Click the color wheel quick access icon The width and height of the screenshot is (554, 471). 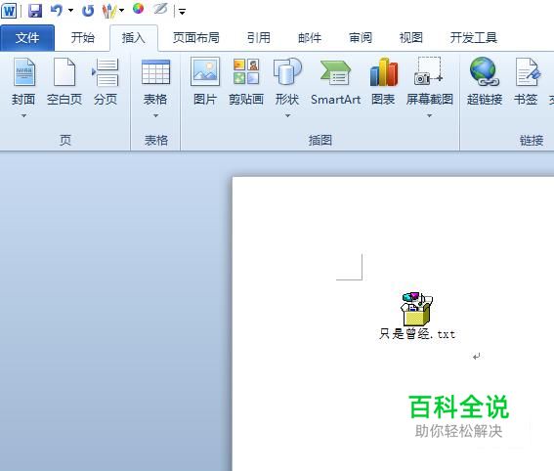click(x=138, y=9)
